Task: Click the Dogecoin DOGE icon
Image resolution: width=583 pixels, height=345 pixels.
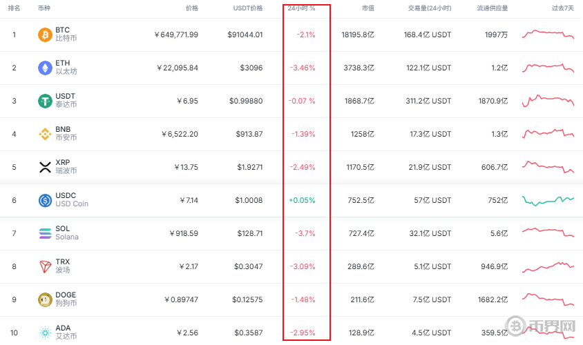Action: pyautogui.click(x=45, y=299)
